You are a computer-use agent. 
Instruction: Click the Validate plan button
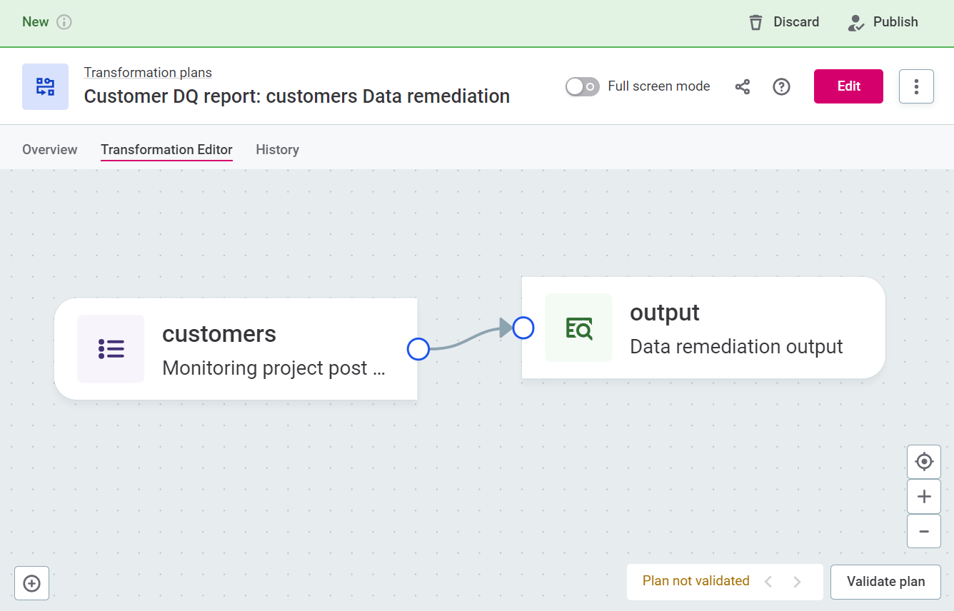pyautogui.click(x=885, y=582)
